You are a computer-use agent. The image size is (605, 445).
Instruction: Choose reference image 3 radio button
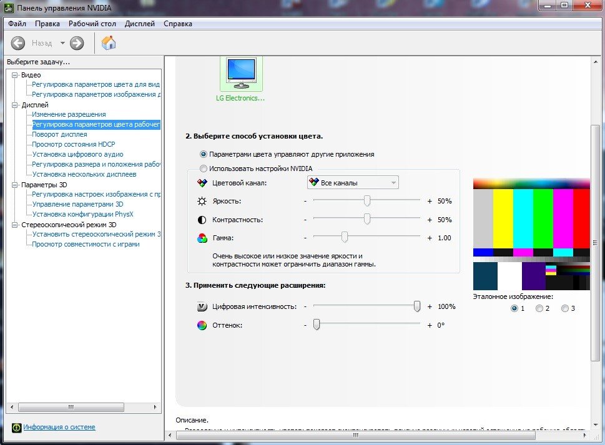coord(565,308)
